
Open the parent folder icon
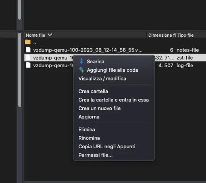coord(28,42)
